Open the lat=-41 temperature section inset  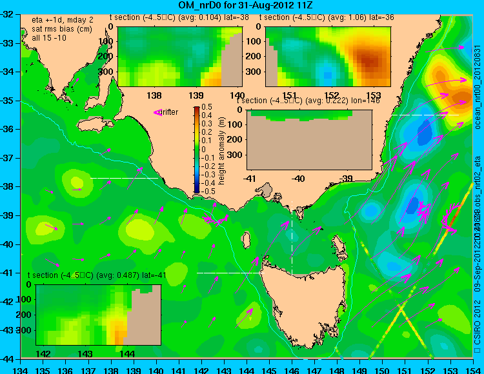coord(99,315)
